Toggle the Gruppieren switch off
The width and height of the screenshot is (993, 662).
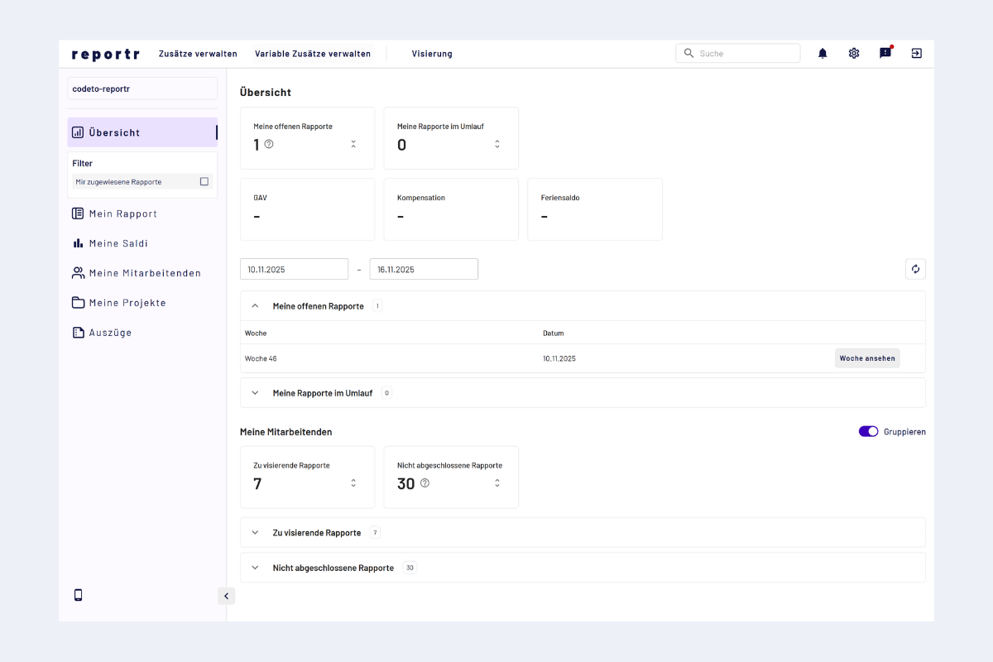(x=868, y=431)
